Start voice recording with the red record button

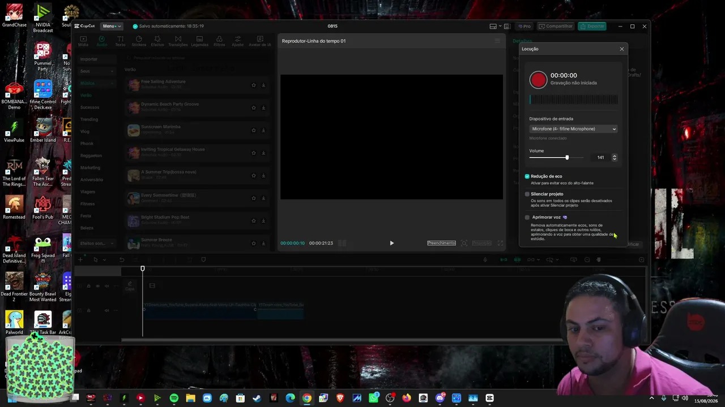coord(538,80)
